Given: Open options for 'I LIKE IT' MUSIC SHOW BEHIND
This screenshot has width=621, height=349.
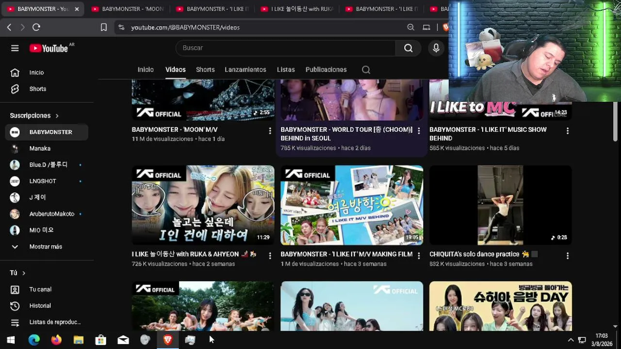Looking at the screenshot, I should 568,131.
